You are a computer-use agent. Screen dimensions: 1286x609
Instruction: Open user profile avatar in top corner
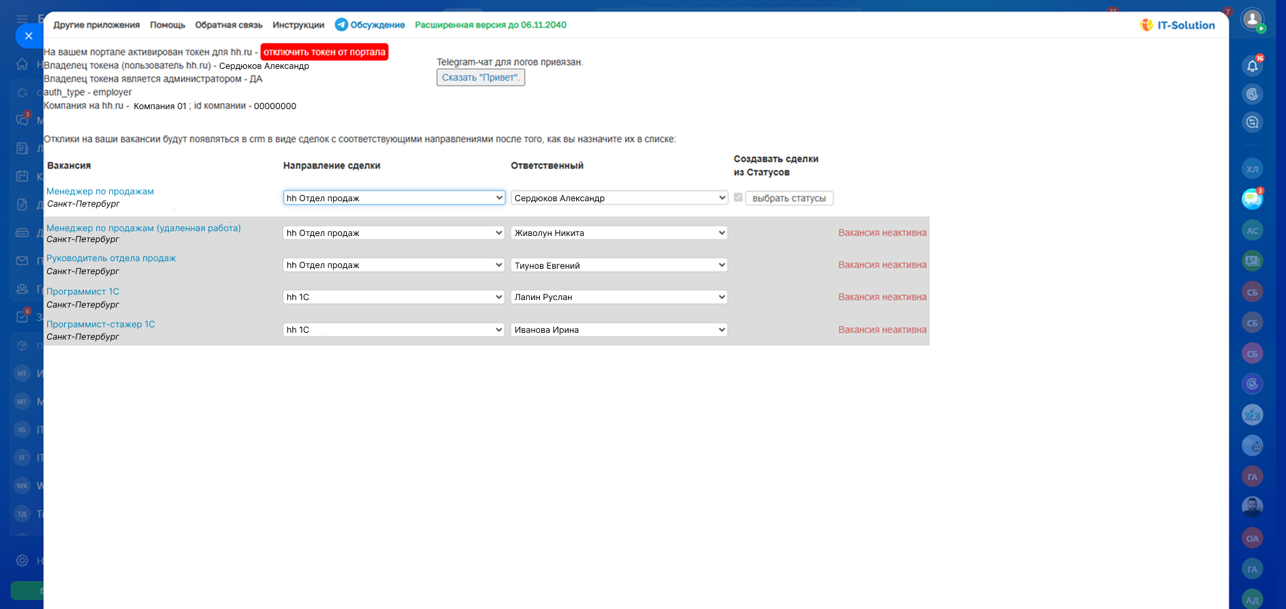tap(1252, 19)
